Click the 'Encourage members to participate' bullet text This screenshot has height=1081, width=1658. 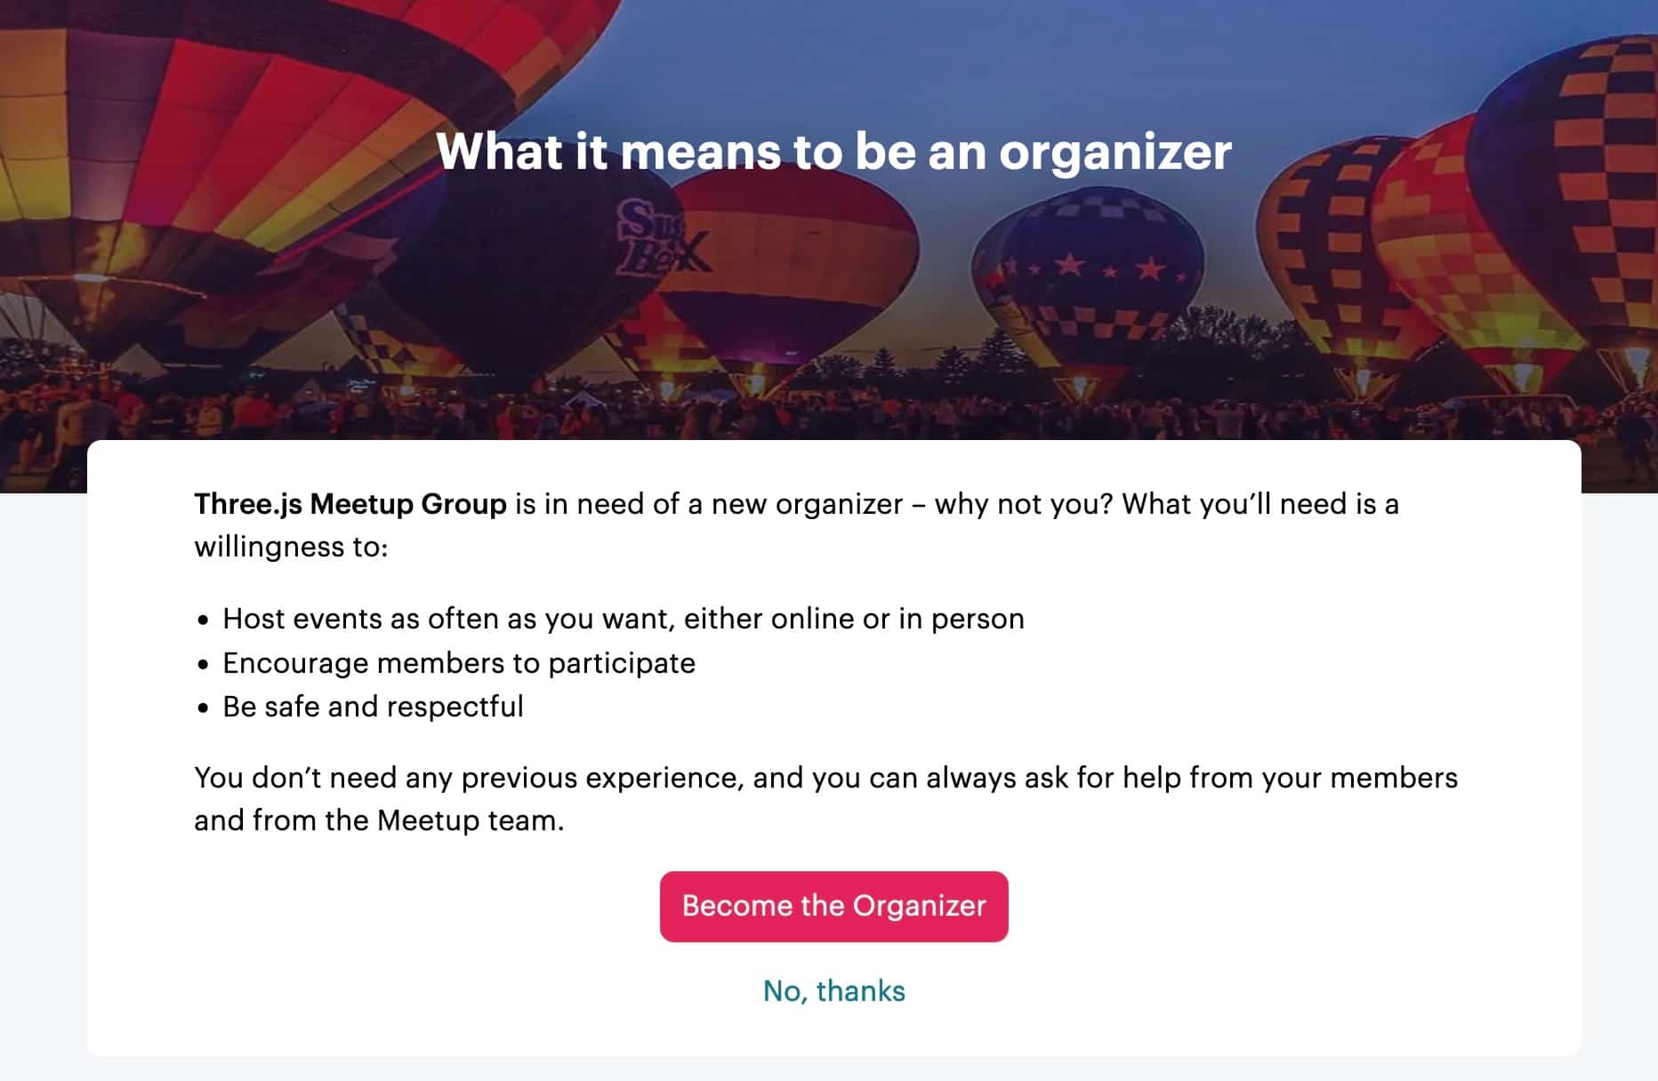[459, 663]
